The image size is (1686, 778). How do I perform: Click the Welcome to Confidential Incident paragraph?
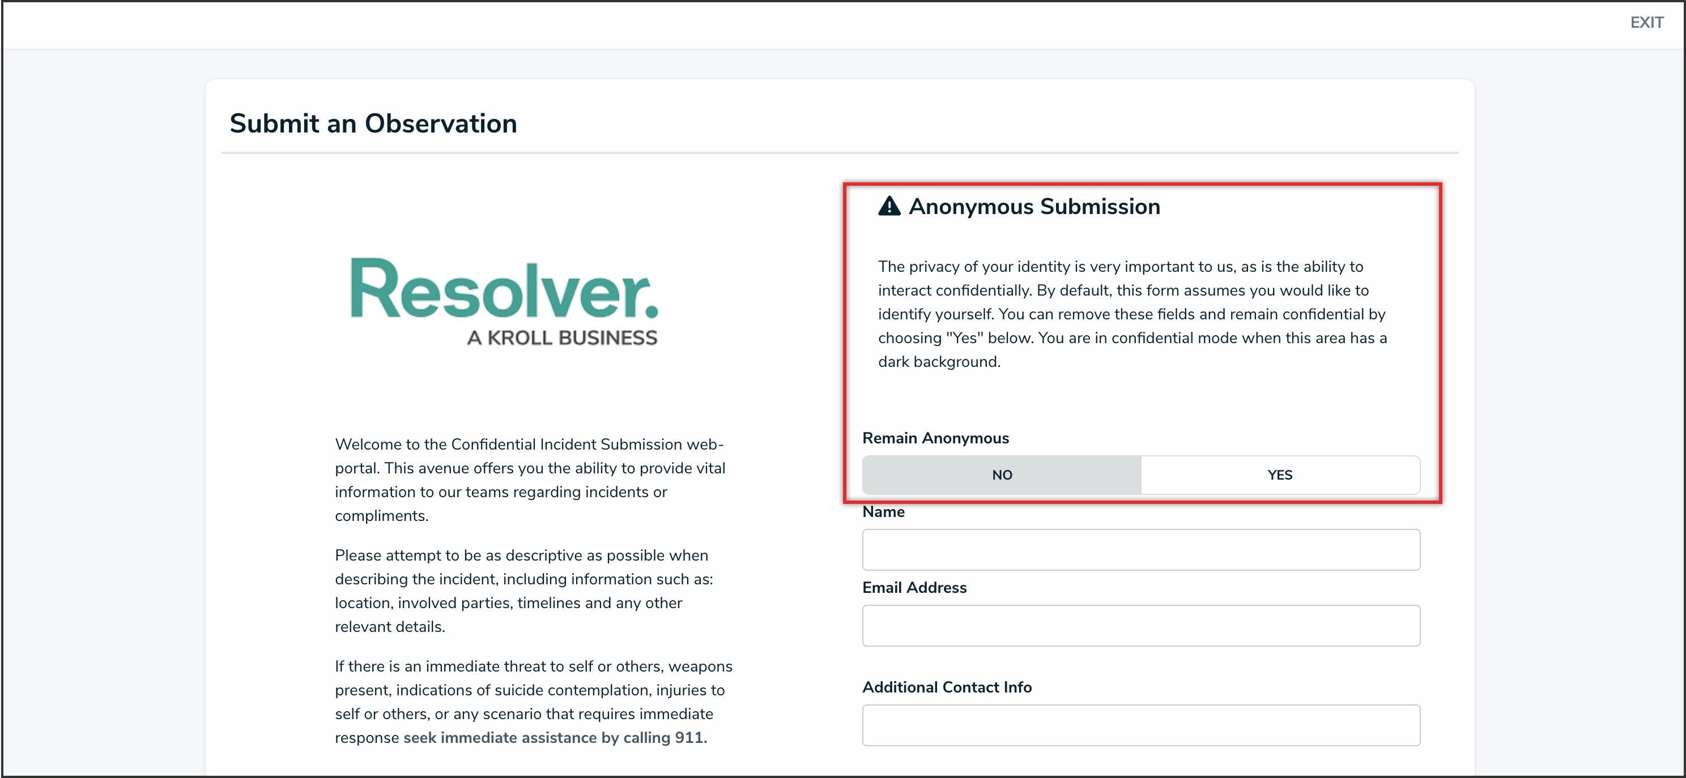coord(530,480)
